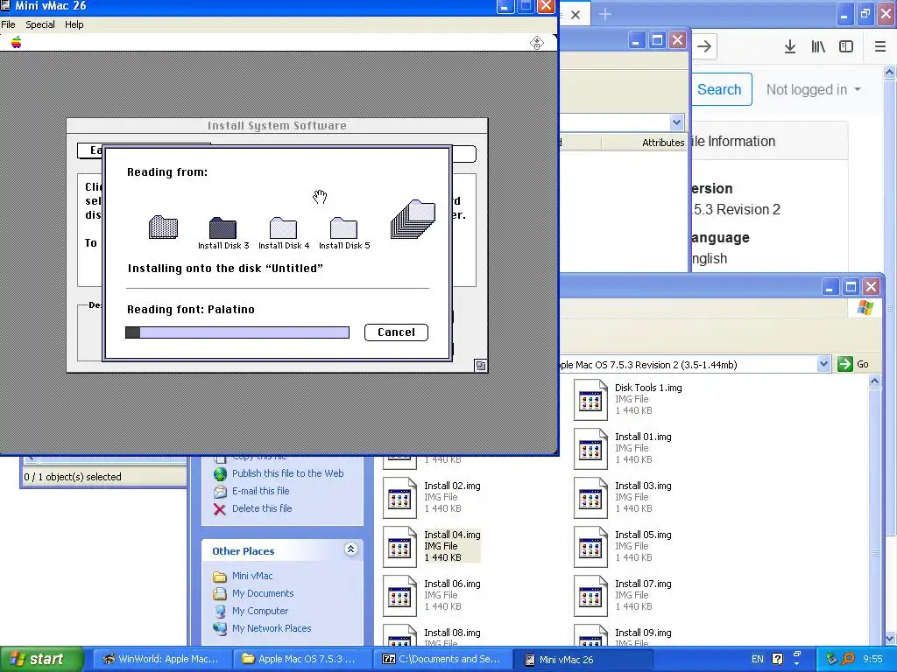Click the Explorer address path field
897x672 pixels.
[689, 365]
